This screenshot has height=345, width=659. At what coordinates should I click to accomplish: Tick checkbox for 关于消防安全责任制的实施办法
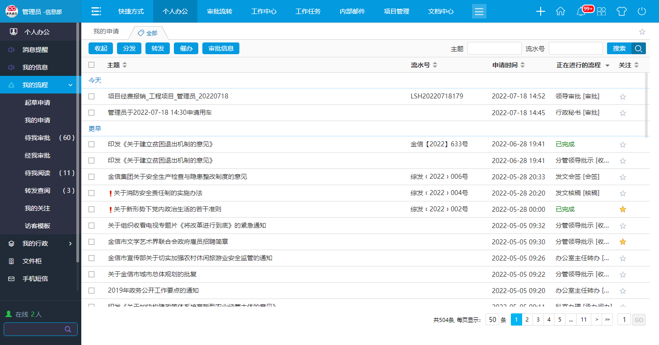tap(92, 193)
